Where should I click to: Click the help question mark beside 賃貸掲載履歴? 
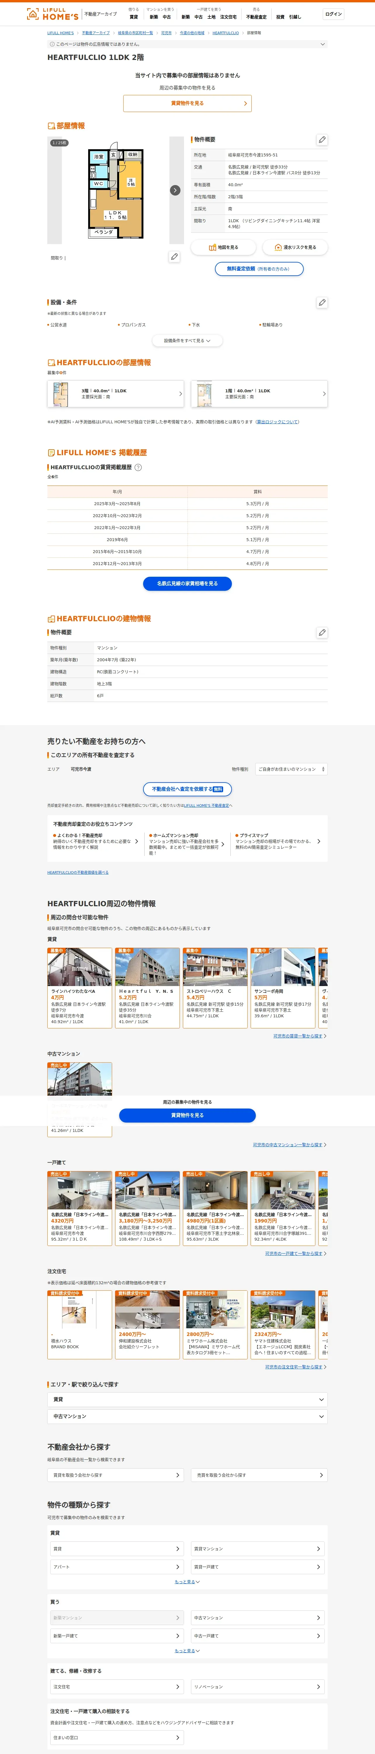pos(138,467)
